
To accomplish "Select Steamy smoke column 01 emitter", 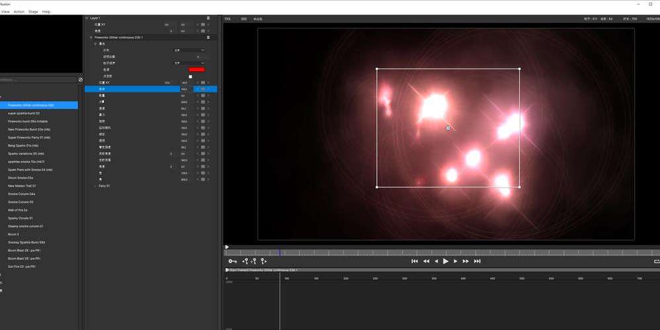I will pyautogui.click(x=25, y=226).
